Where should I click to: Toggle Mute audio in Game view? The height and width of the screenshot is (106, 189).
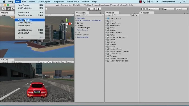pyautogui.click(x=56, y=62)
